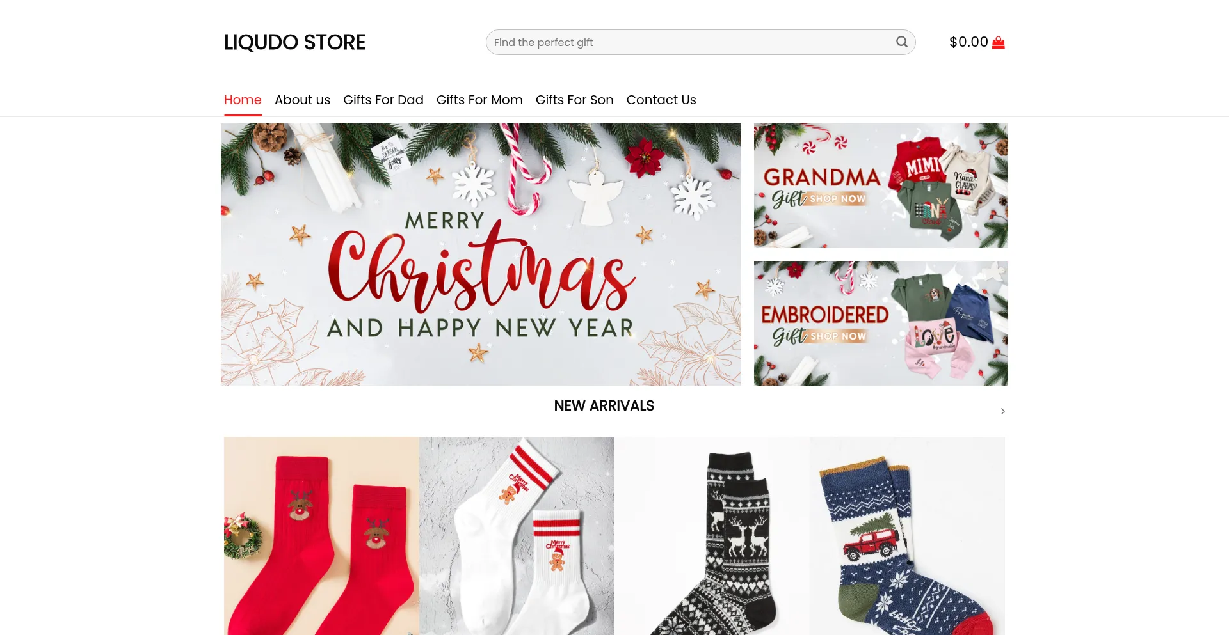Select the Home menu item
1229x635 pixels.
[243, 100]
